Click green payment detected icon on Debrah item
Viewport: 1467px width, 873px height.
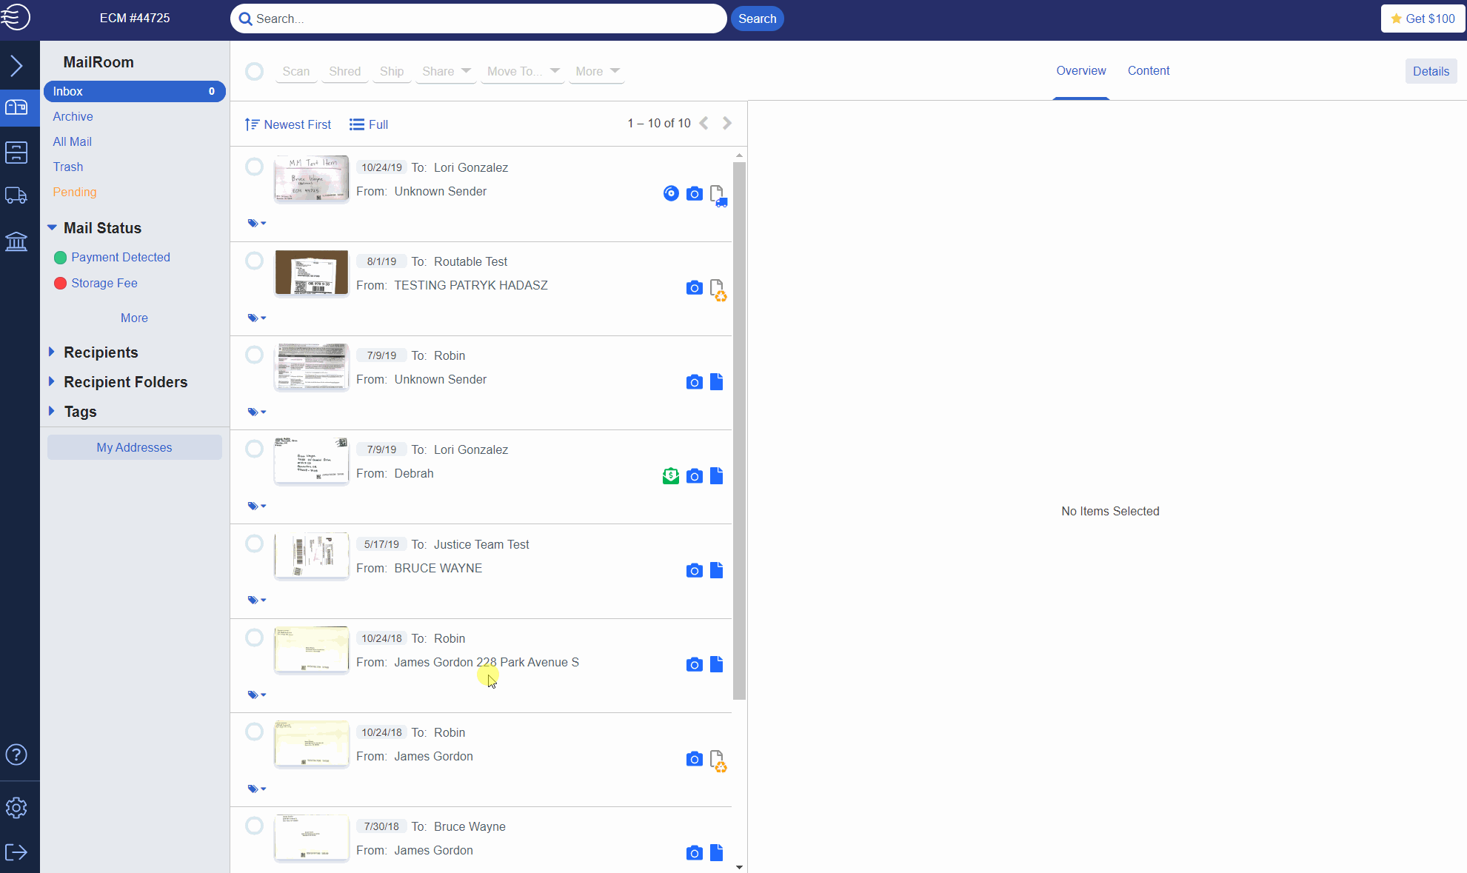671,476
